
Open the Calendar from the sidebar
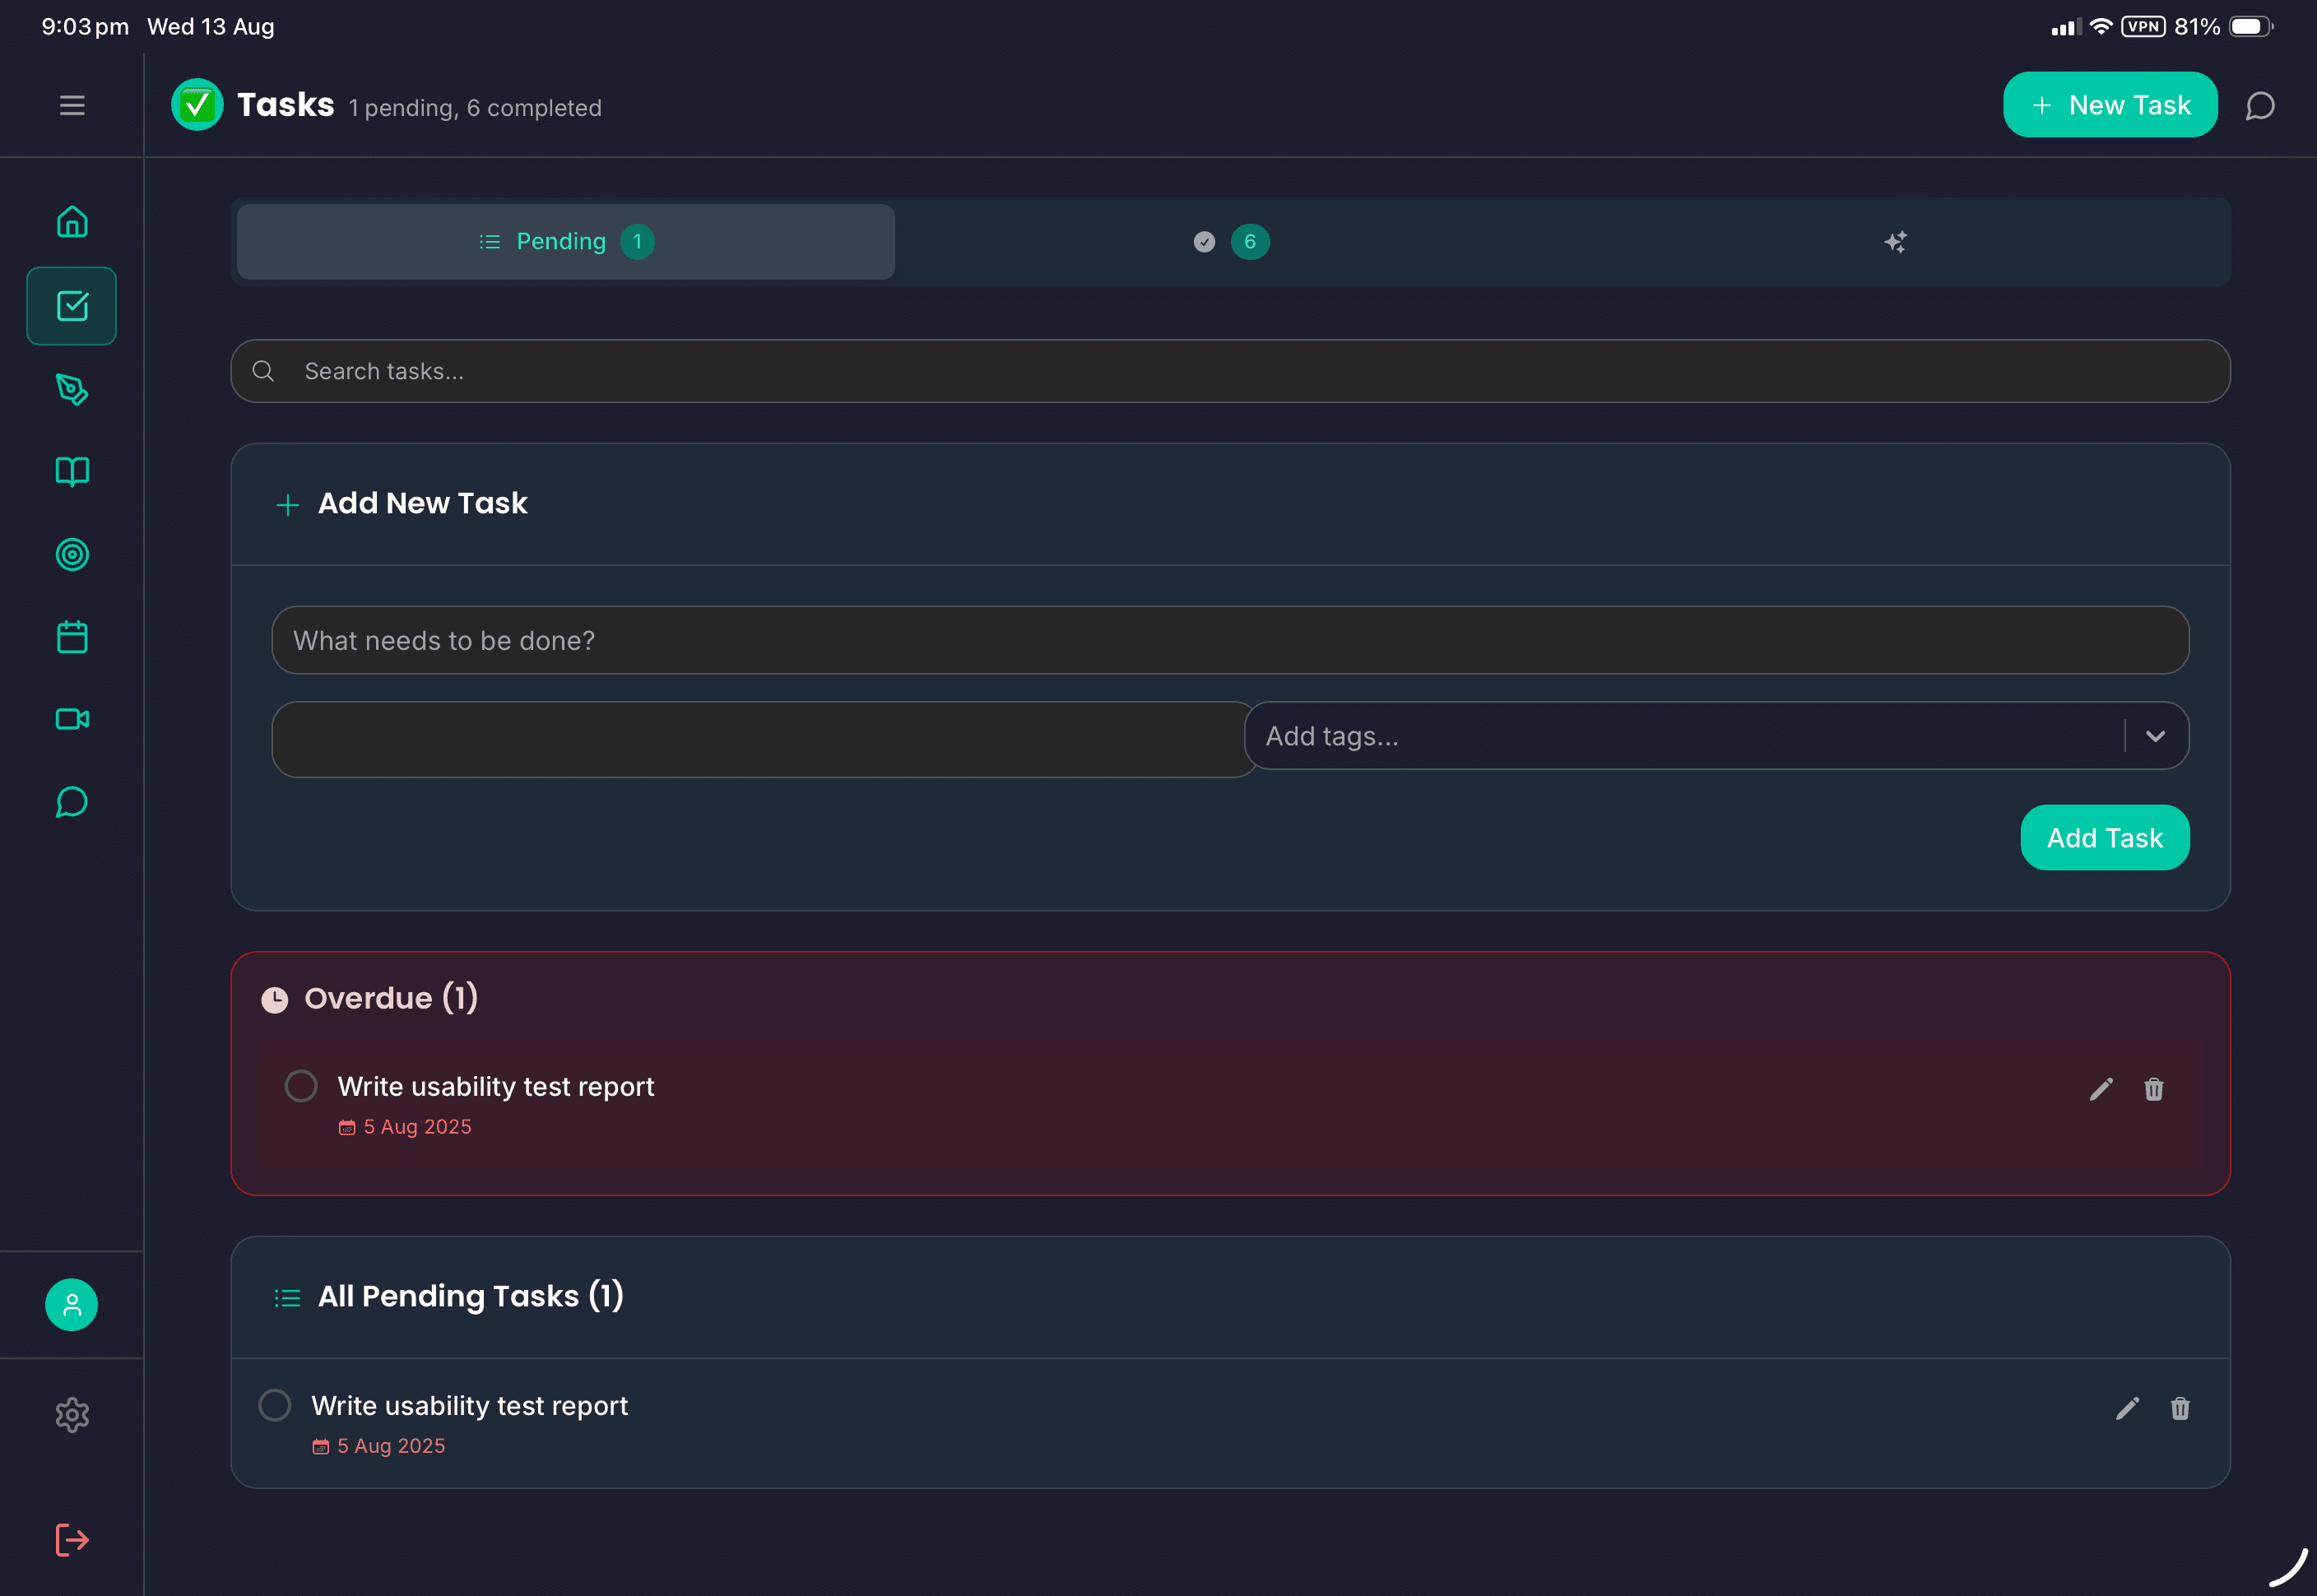click(x=71, y=637)
